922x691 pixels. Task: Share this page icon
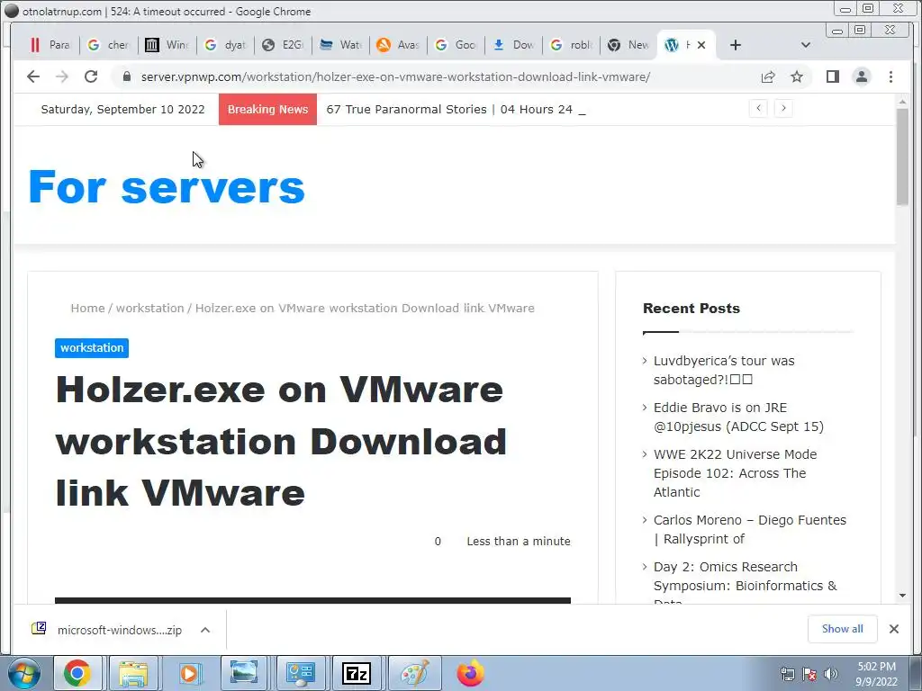tap(768, 76)
